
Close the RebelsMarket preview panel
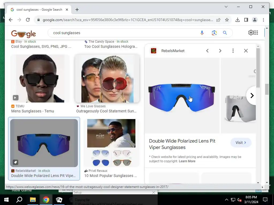coord(246,51)
